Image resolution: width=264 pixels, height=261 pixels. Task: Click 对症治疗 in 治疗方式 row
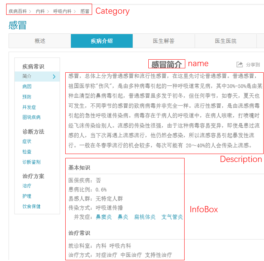point(106,255)
